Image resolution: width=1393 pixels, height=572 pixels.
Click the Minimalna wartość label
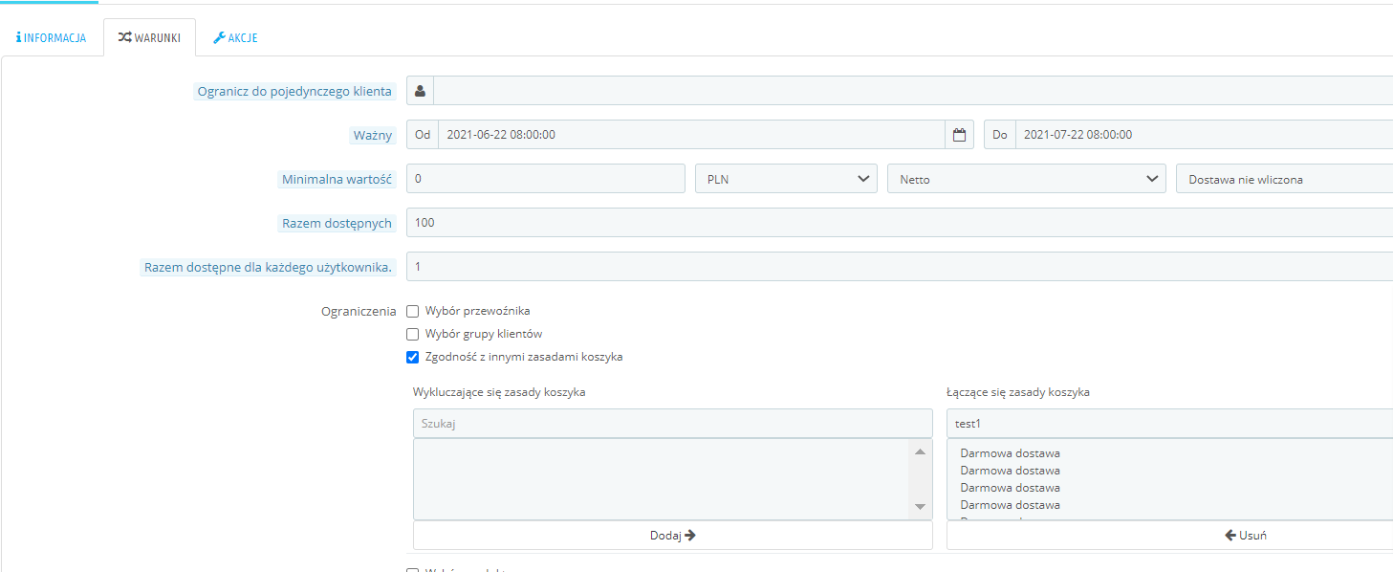(x=337, y=179)
